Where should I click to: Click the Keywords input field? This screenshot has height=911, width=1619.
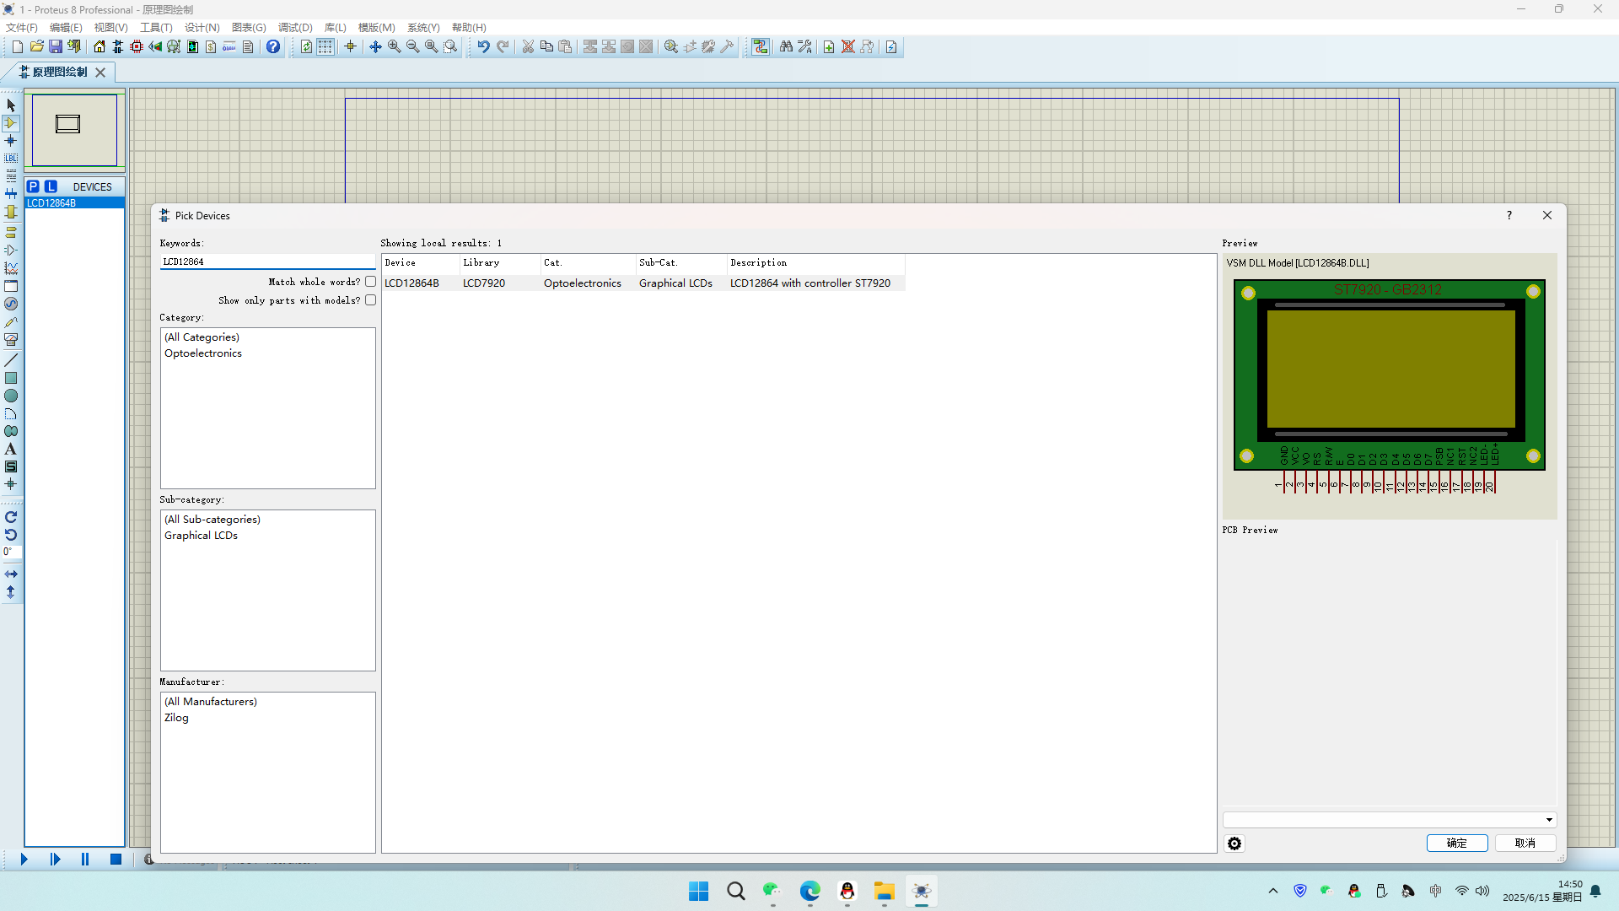tap(267, 262)
